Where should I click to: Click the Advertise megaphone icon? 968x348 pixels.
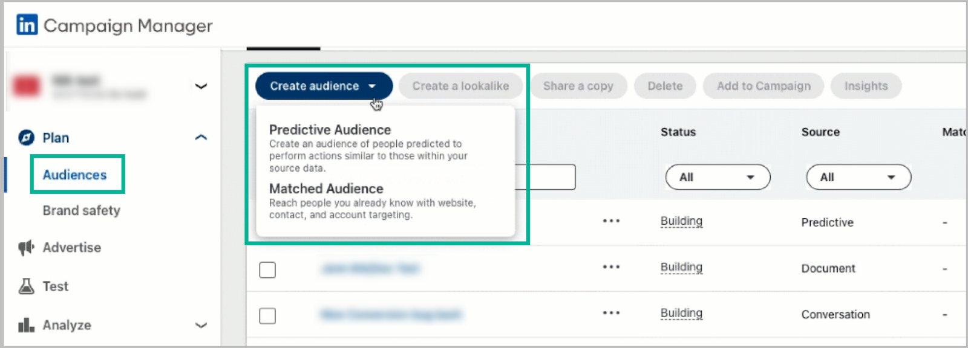click(x=26, y=248)
